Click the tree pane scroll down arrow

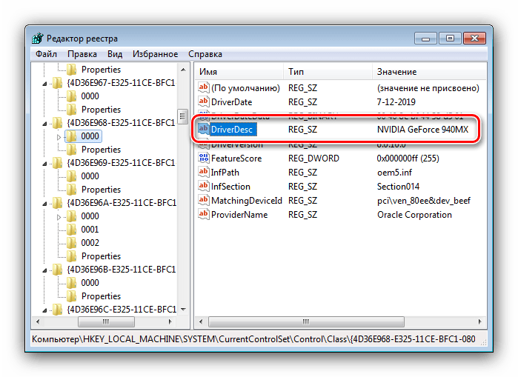tap(183, 310)
